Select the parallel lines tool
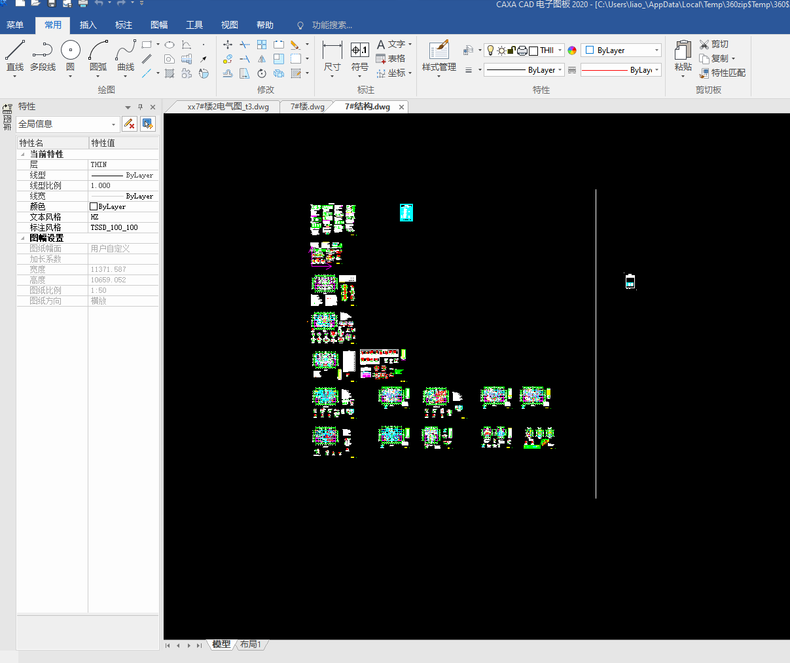This screenshot has height=663, width=790. coord(147,59)
